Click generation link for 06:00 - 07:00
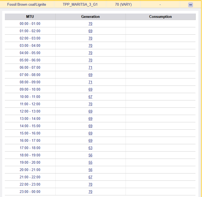The width and height of the screenshot is (203, 197). pos(90,68)
